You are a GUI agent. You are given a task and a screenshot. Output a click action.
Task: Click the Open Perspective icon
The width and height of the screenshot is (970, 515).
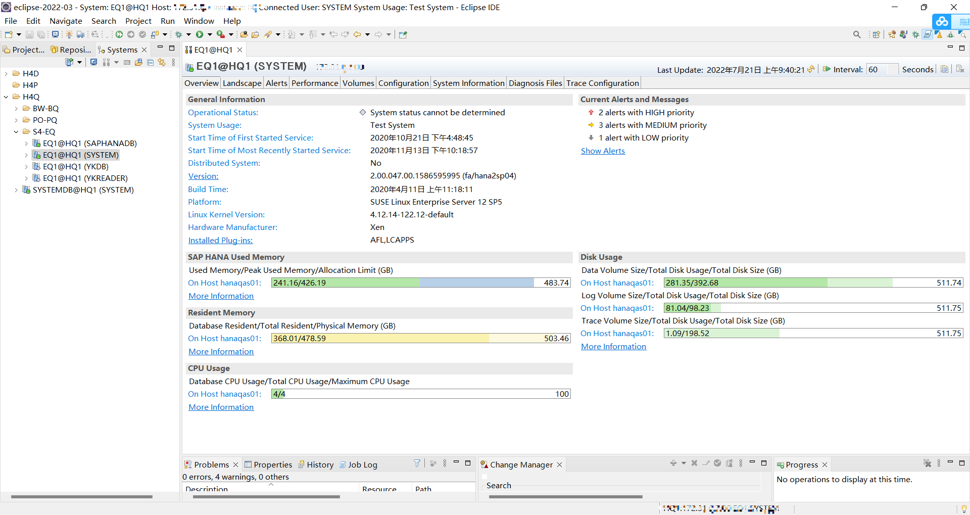[x=877, y=34]
